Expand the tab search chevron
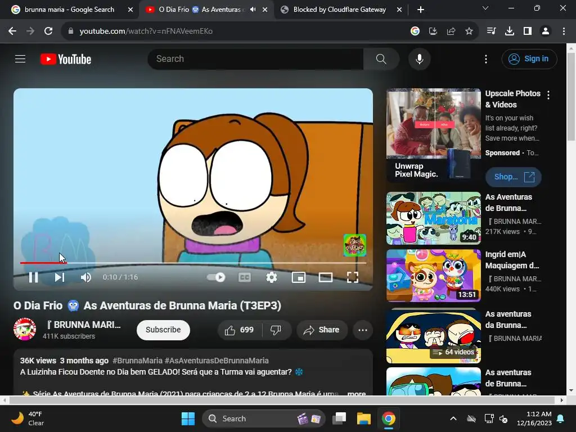This screenshot has width=576, height=432. 485,8
